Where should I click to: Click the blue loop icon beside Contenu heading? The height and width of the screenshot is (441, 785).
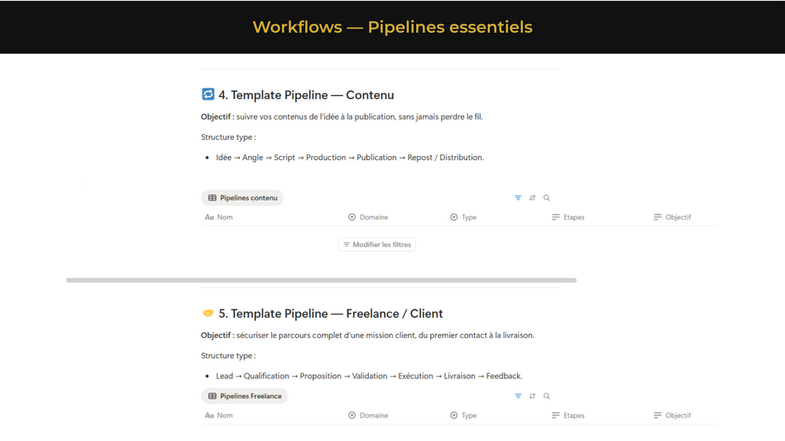208,94
